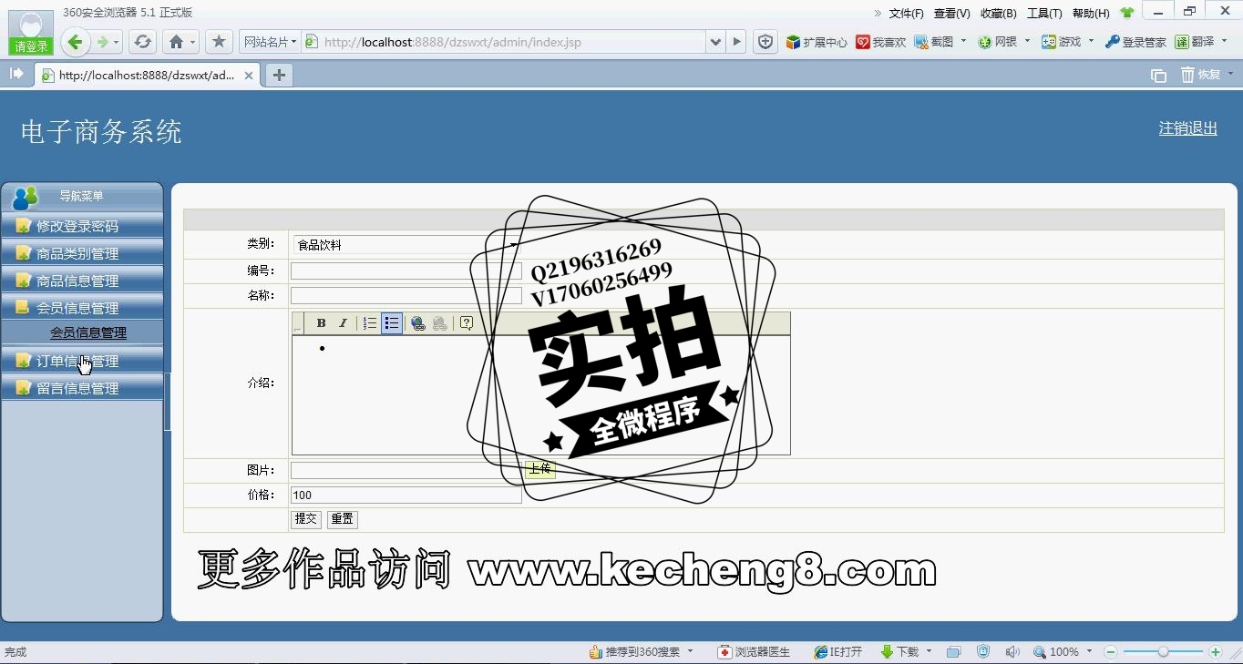Click the tab window-list icon beside 恢复
Viewport: 1243px width, 664px height.
(1158, 75)
